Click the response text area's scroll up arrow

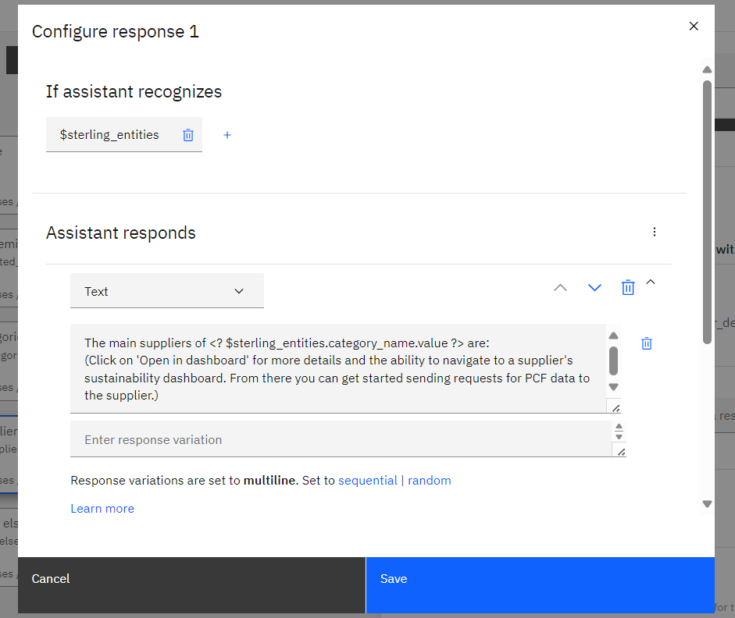614,336
